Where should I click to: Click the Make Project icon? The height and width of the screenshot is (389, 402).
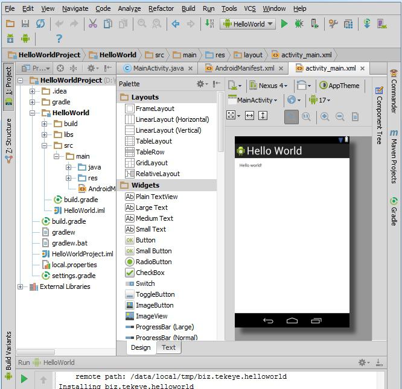(209, 24)
